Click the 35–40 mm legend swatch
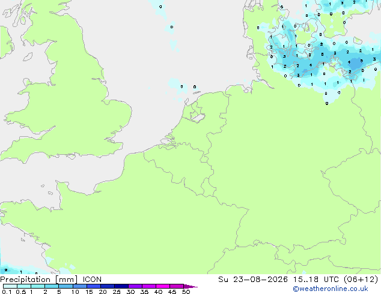The width and height of the screenshot is (381, 294). tap(149, 286)
